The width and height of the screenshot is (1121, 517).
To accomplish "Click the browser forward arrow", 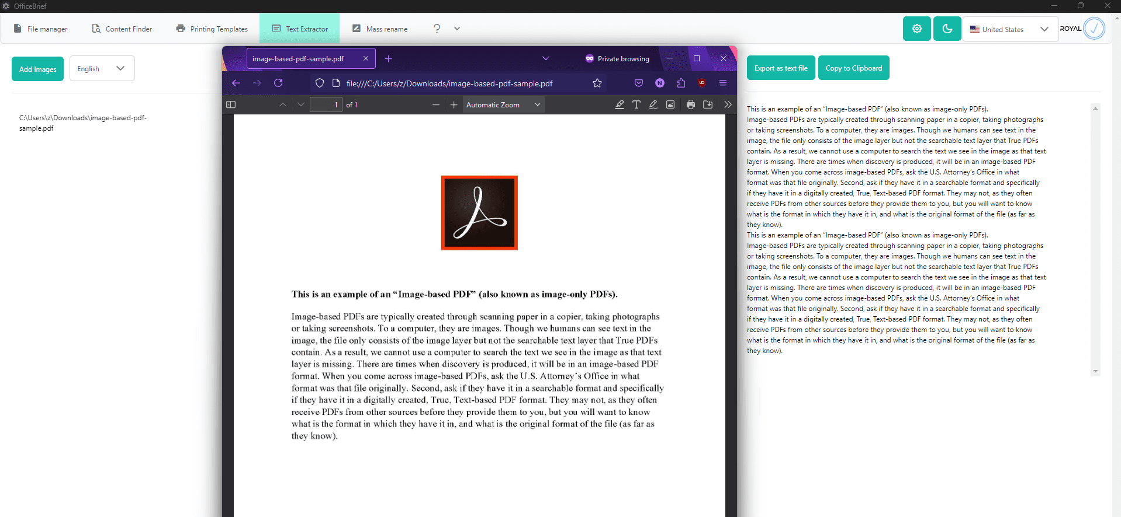I will point(257,83).
